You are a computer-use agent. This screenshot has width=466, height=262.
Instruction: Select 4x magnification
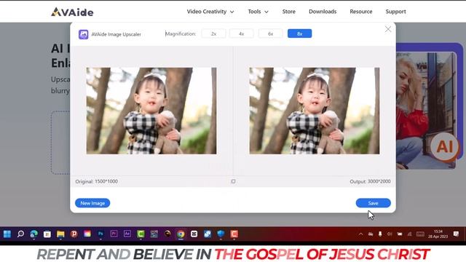pos(241,33)
